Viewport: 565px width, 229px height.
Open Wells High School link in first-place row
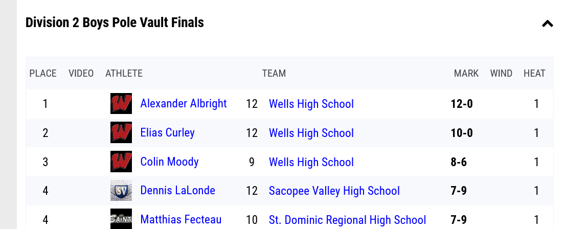311,104
